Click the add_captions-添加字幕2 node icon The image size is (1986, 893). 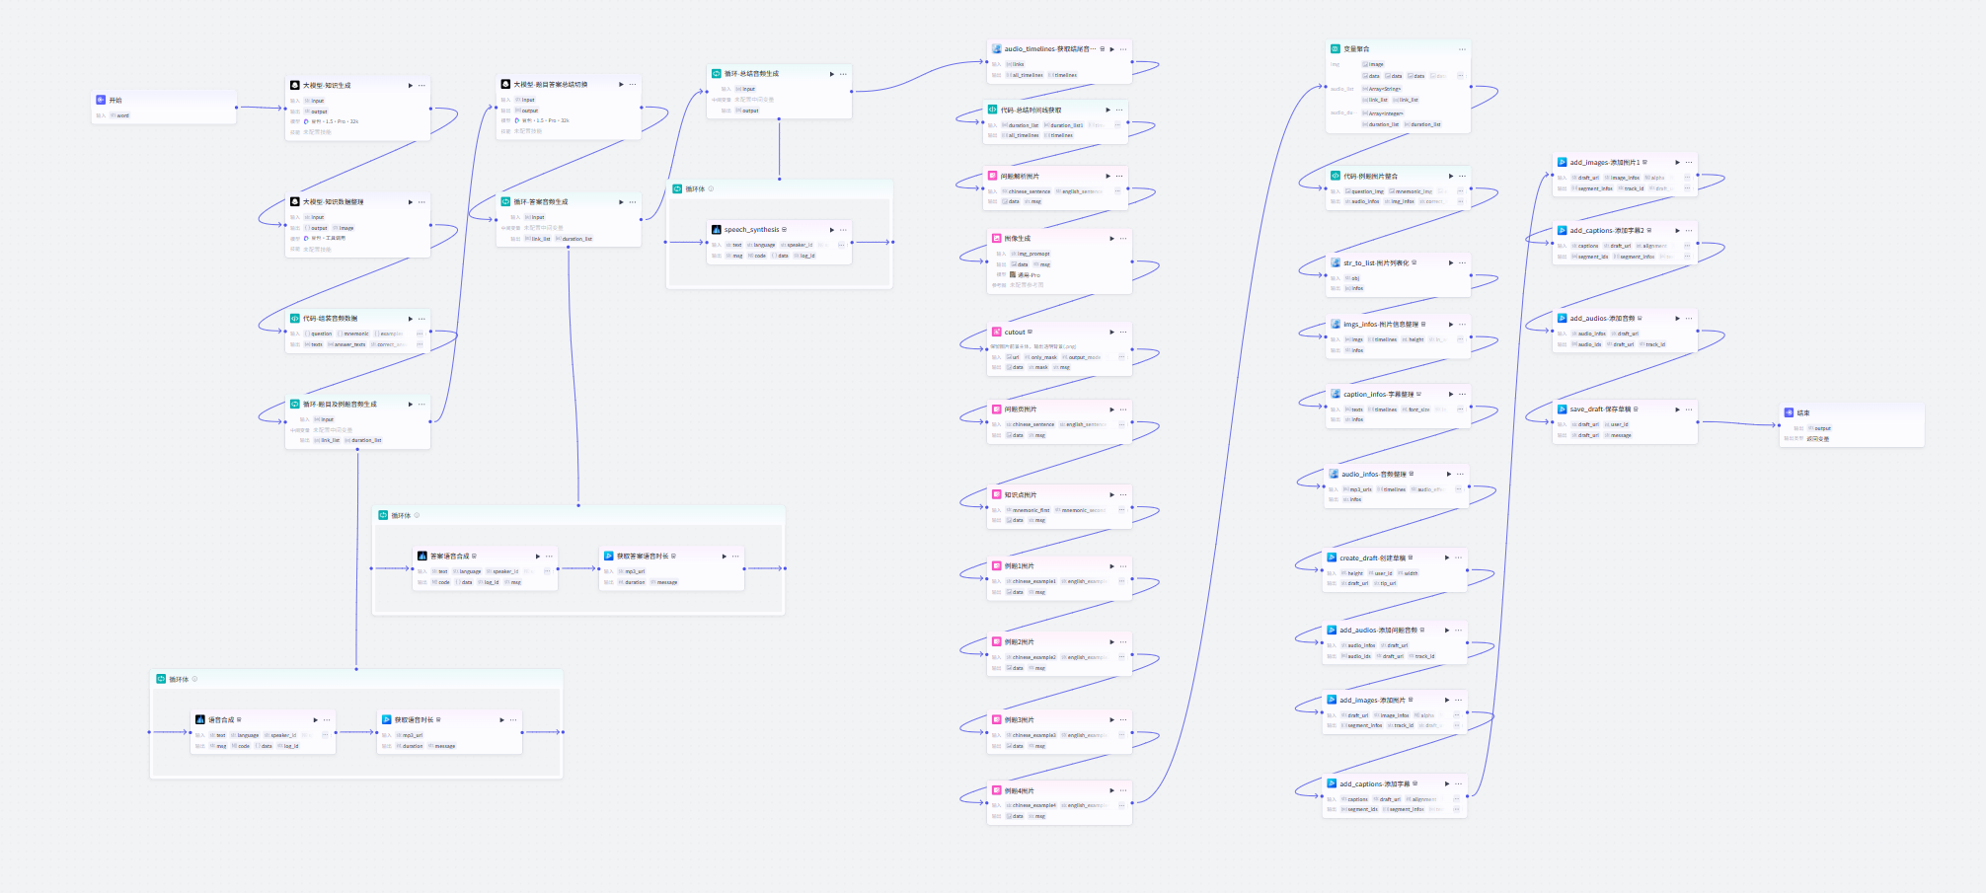coord(1563,230)
